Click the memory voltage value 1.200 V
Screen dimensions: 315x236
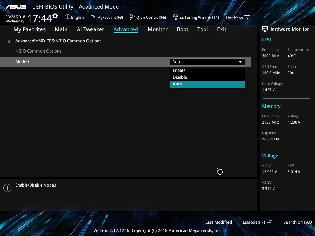click(294, 122)
